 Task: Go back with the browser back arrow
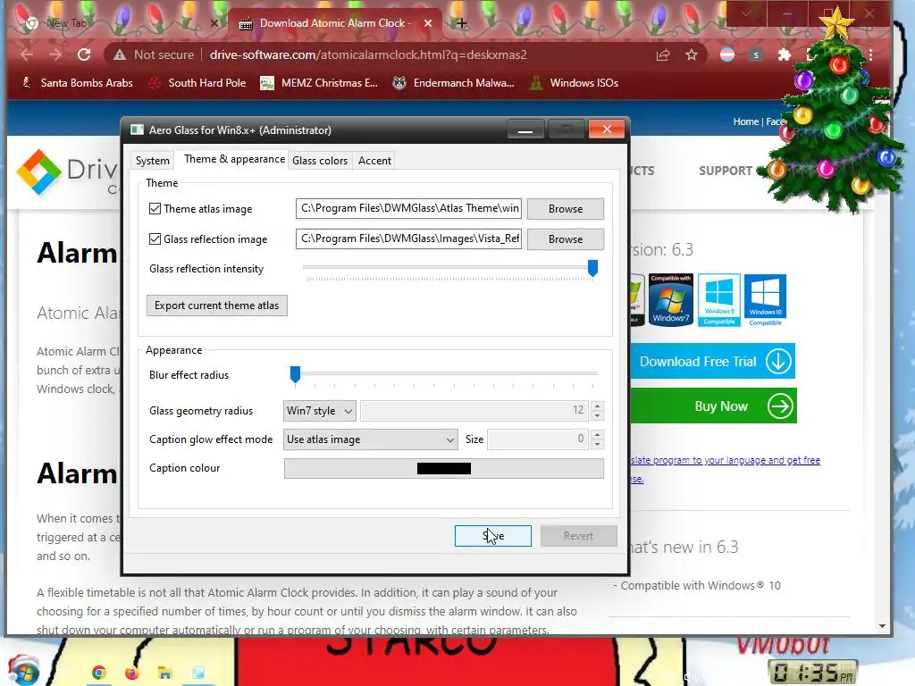(26, 54)
